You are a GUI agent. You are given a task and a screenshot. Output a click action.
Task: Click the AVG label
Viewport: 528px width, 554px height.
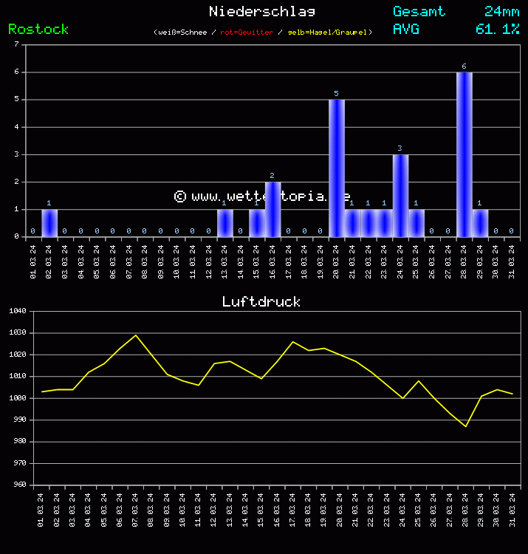406,29
